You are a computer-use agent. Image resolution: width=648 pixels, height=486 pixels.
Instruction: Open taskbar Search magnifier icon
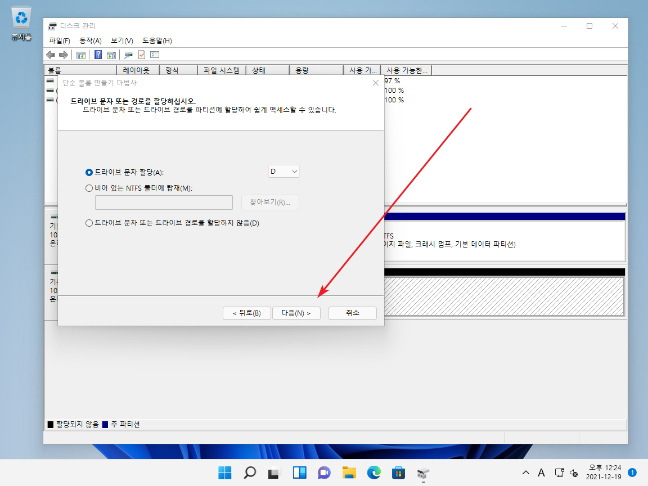[250, 472]
